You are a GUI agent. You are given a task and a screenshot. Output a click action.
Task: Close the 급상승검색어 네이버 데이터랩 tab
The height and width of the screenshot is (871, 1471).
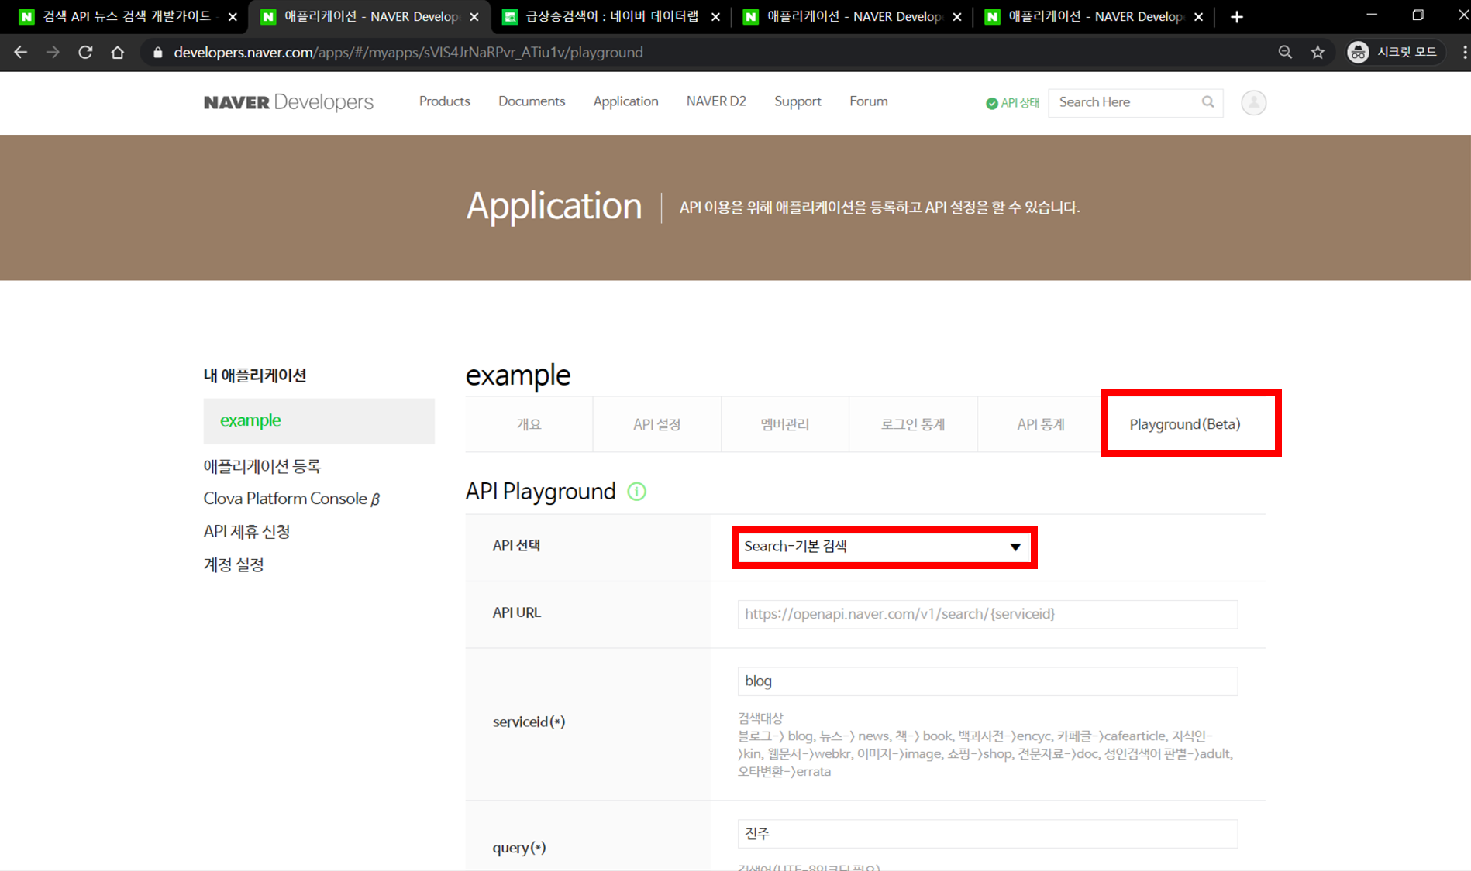pyautogui.click(x=715, y=16)
